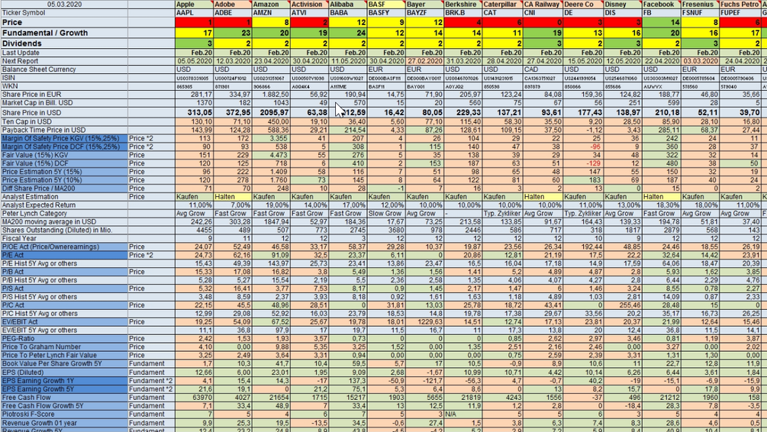
Task: Click the Piotroski F-Score label
Action: [29, 414]
